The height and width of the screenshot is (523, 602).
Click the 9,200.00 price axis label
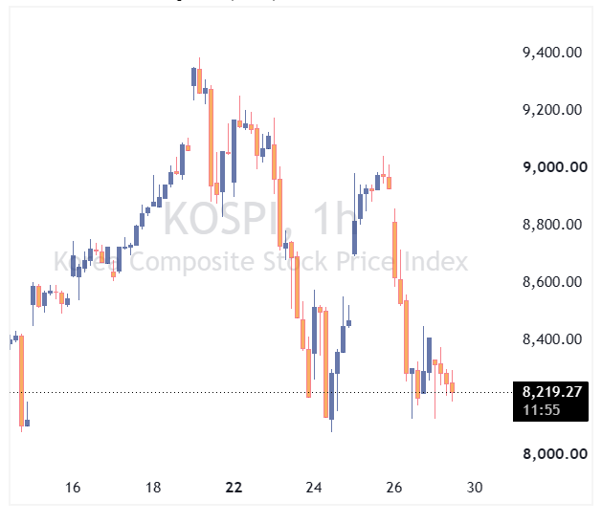click(x=551, y=110)
